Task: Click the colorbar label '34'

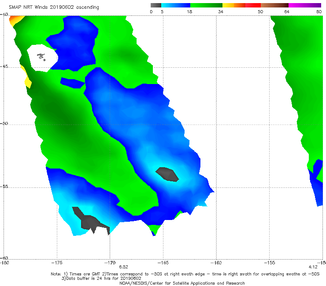Action: click(221, 11)
